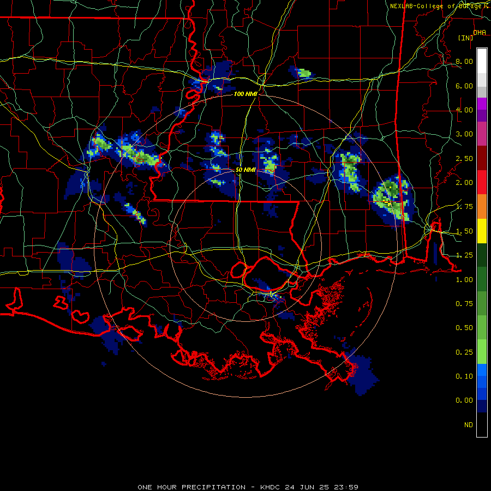Click the '0.10' legend label
491x491 pixels.
click(x=464, y=376)
